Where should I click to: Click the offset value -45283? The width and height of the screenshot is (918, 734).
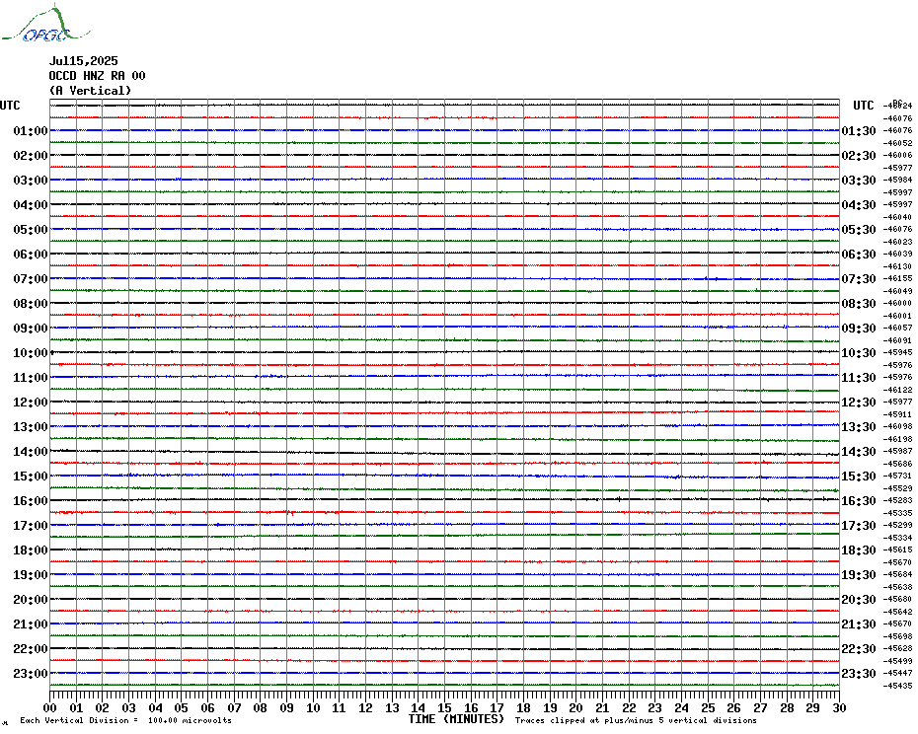point(897,500)
